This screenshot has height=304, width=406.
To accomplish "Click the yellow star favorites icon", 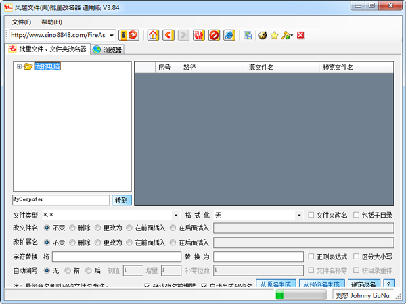I will tap(274, 35).
